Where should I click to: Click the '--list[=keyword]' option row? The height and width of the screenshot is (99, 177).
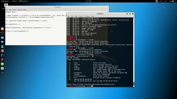tap(89, 76)
